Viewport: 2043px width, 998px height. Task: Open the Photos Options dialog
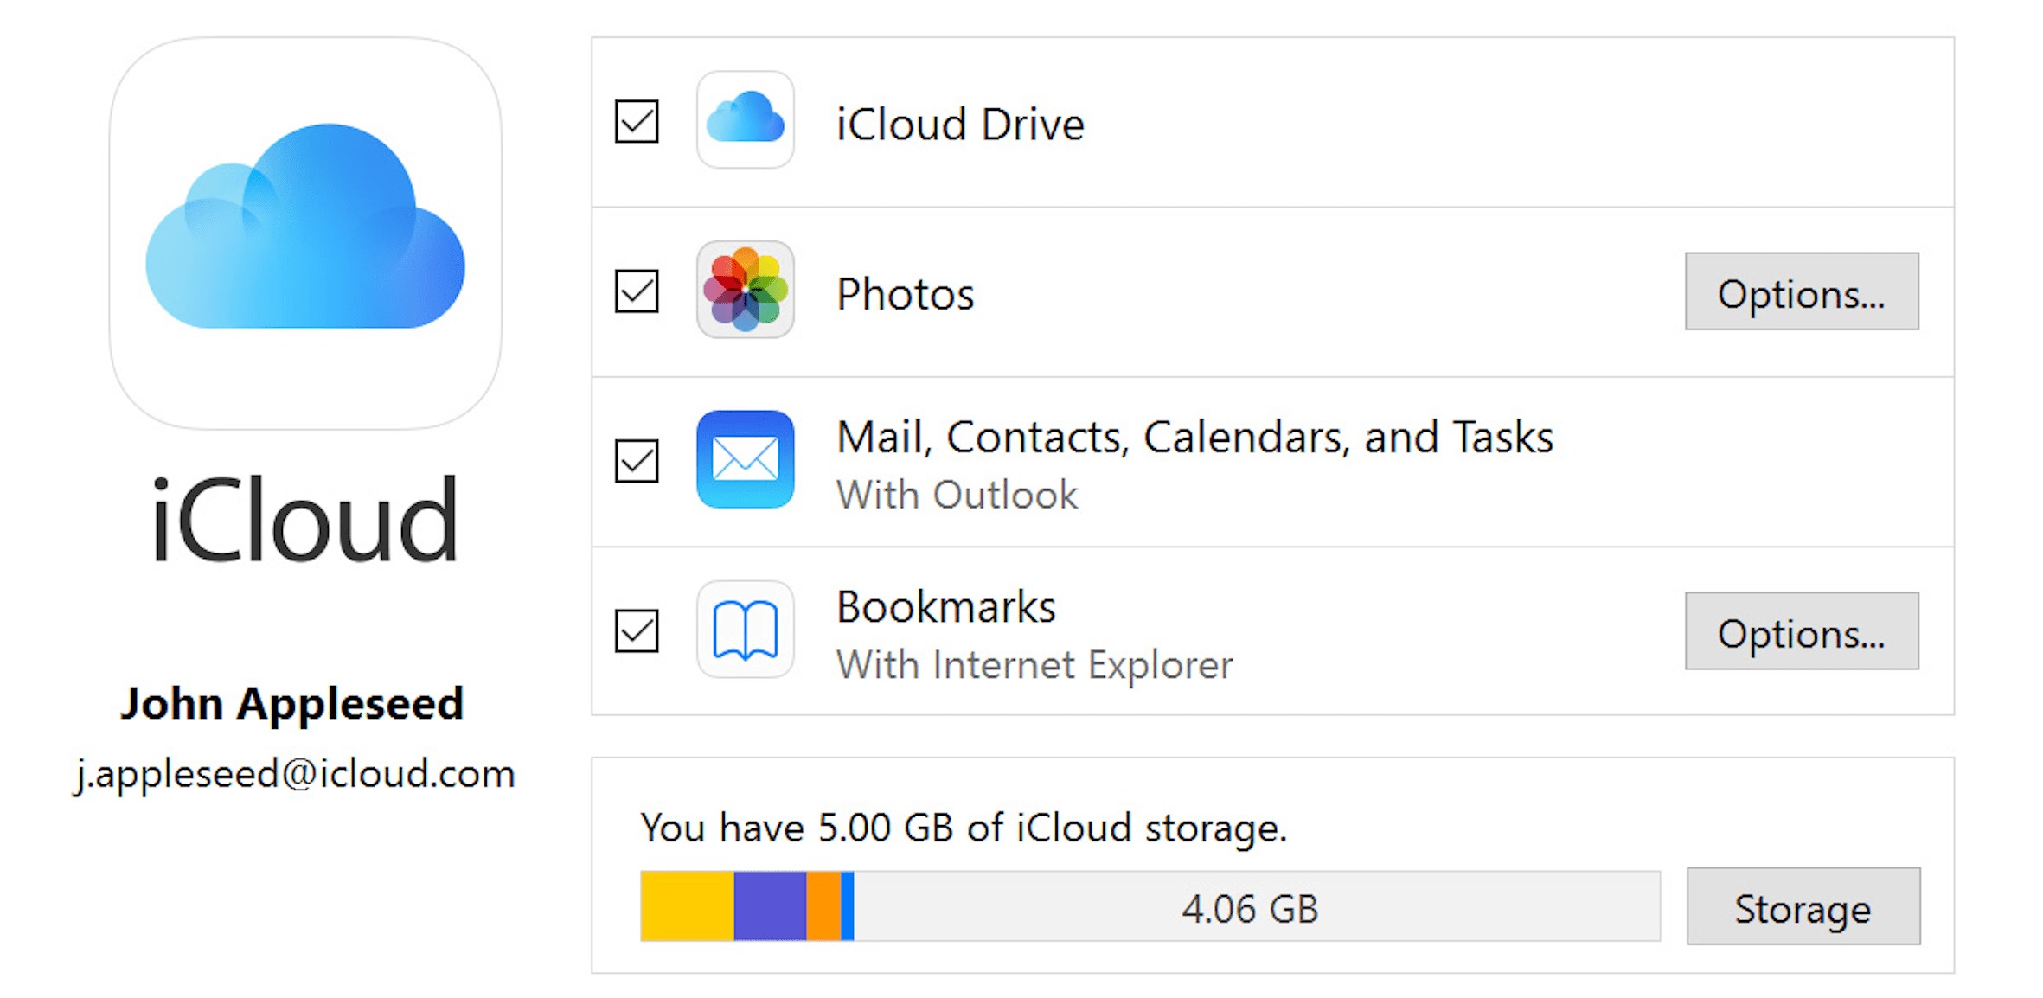[x=1802, y=292]
